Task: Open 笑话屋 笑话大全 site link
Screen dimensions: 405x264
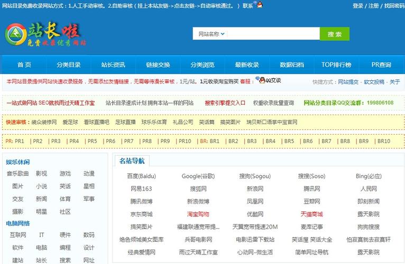Action: (x=312, y=240)
